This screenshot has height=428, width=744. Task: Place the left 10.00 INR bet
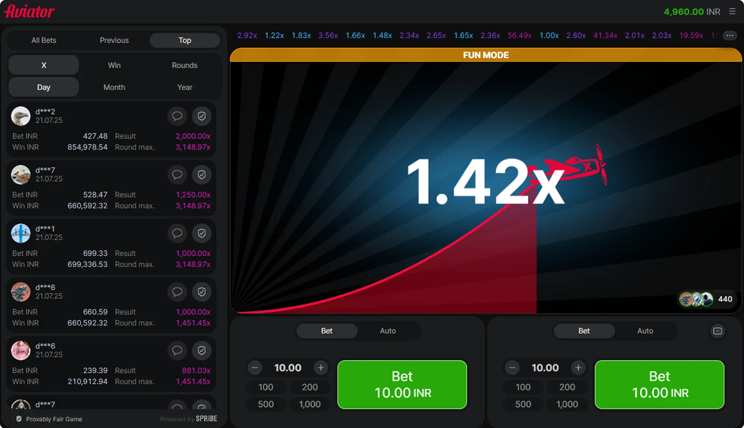(402, 384)
